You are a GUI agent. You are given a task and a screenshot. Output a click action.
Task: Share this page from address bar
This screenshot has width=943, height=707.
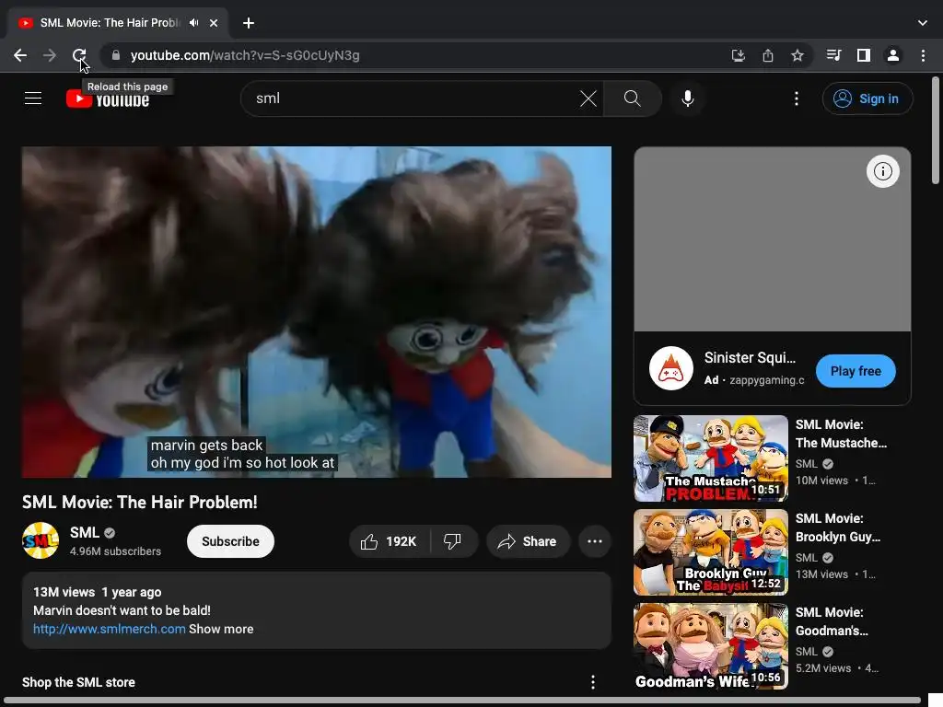[768, 55]
